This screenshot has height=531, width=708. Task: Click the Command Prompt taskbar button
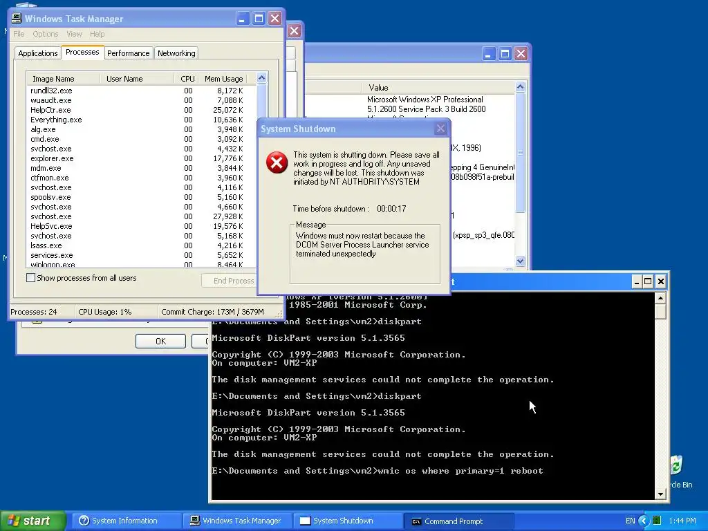coord(458,521)
